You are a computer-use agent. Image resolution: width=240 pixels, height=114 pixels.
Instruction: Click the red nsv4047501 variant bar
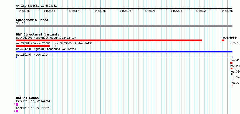(109, 40)
